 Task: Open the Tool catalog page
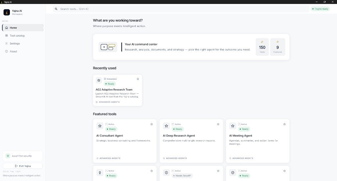pos(23,36)
